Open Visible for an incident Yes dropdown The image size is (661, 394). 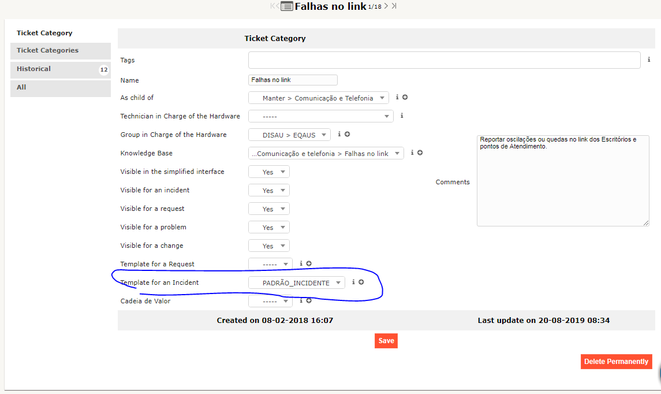tap(268, 190)
